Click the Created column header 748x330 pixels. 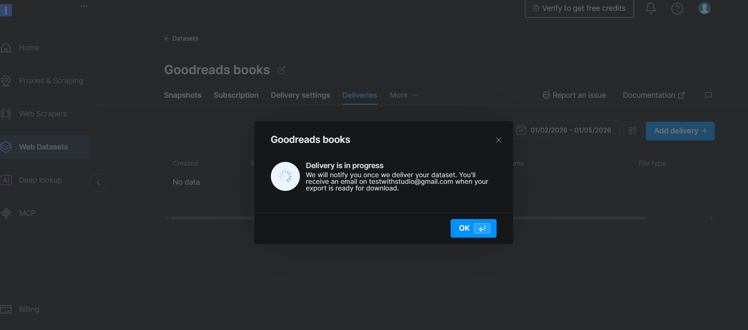pyautogui.click(x=185, y=164)
